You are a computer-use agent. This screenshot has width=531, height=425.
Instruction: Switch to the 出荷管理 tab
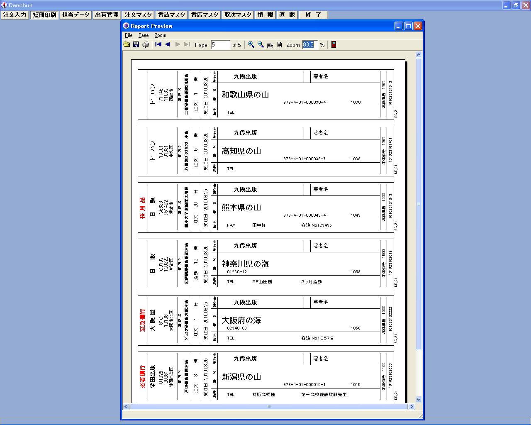107,15
